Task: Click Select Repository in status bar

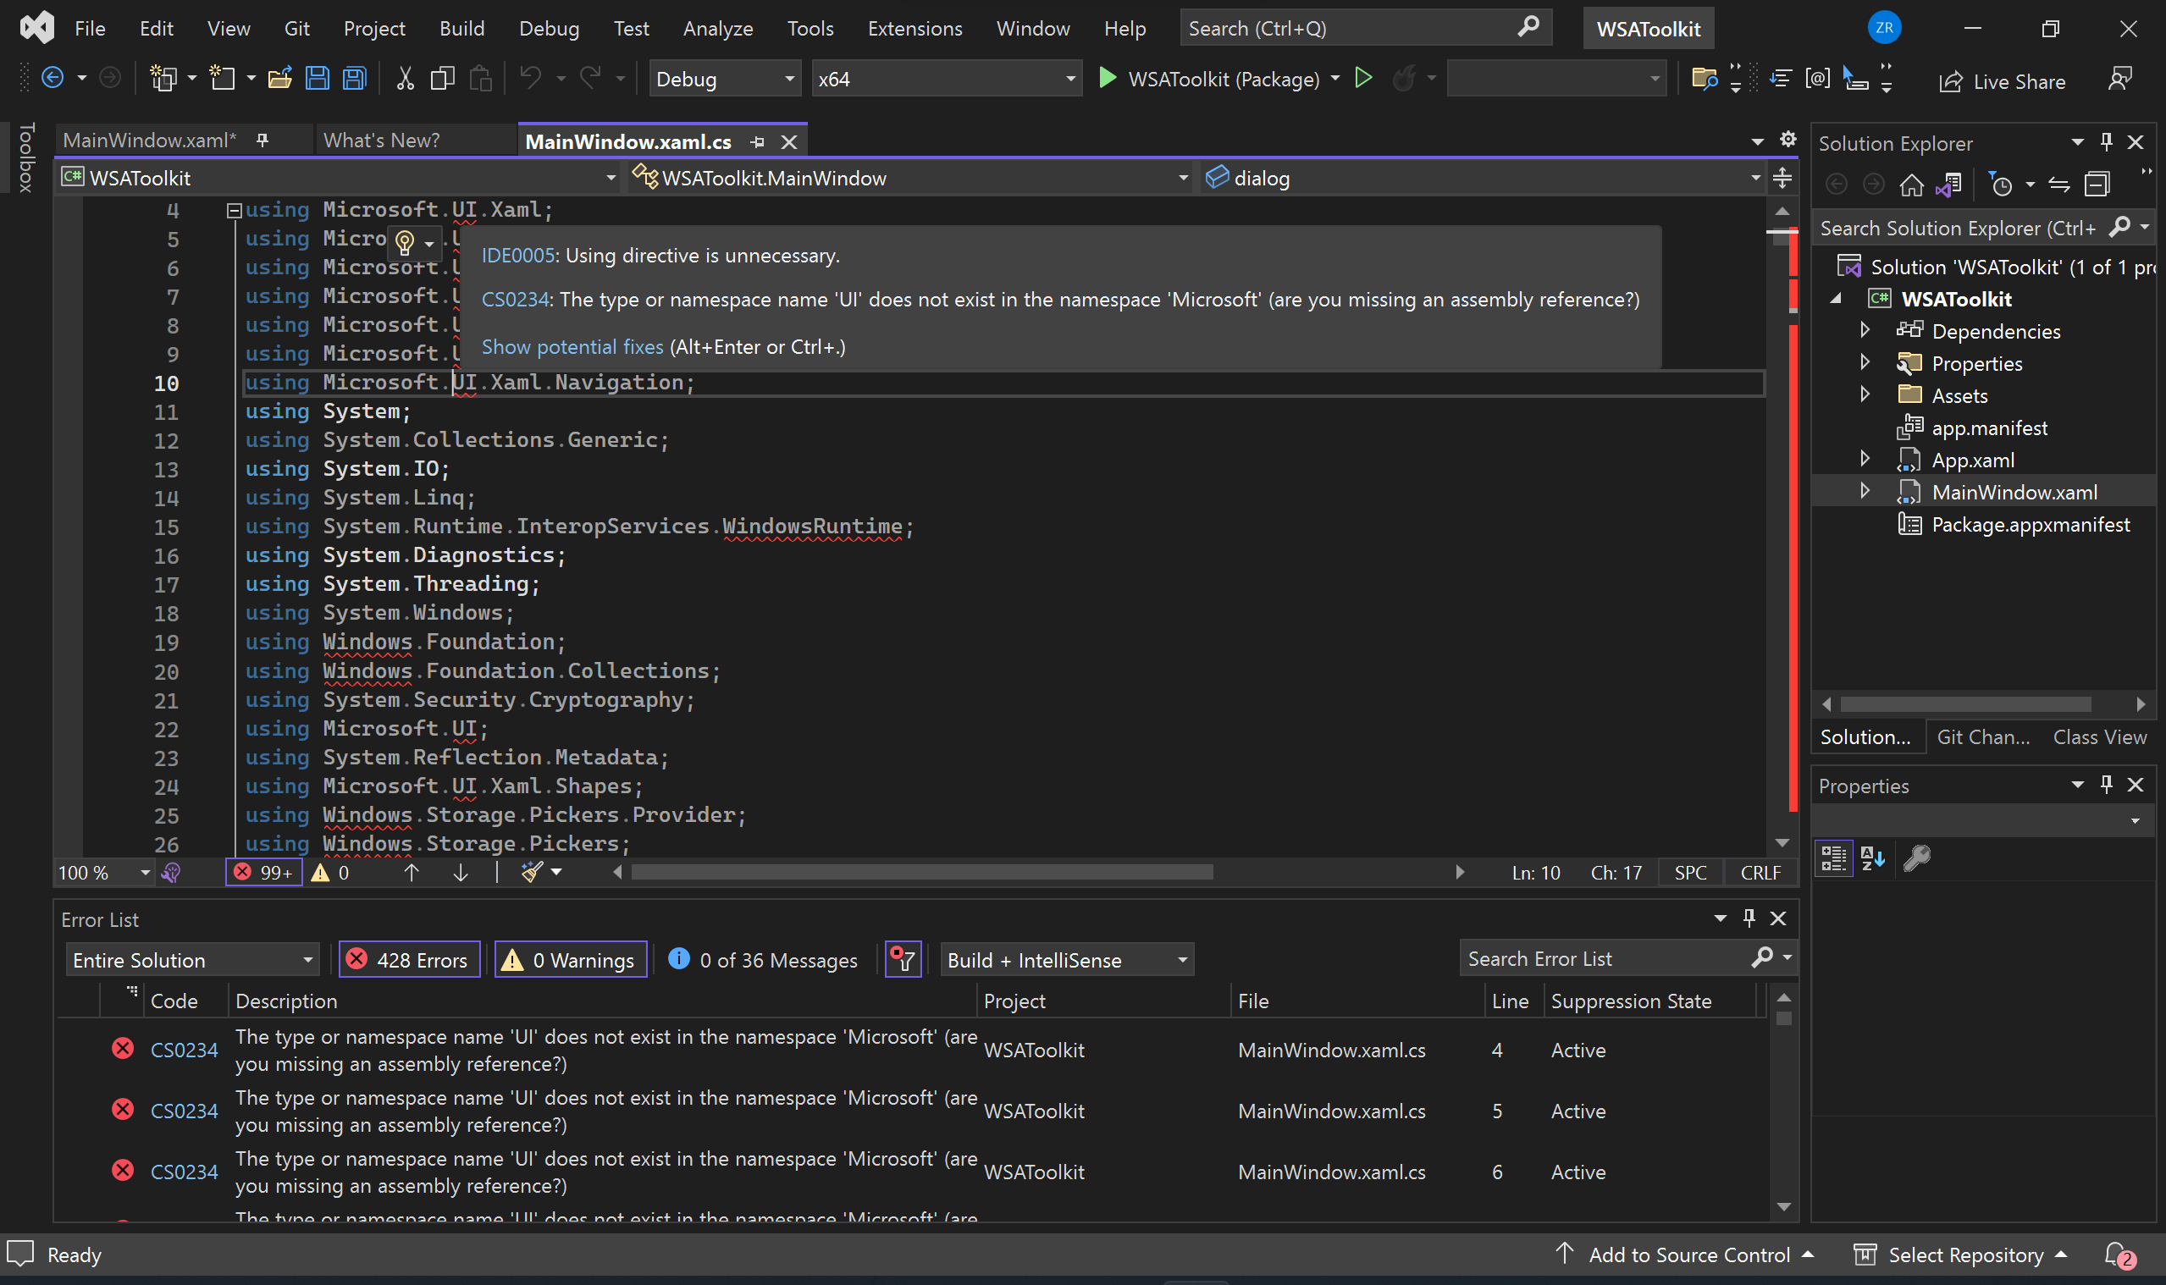Action: [1960, 1255]
